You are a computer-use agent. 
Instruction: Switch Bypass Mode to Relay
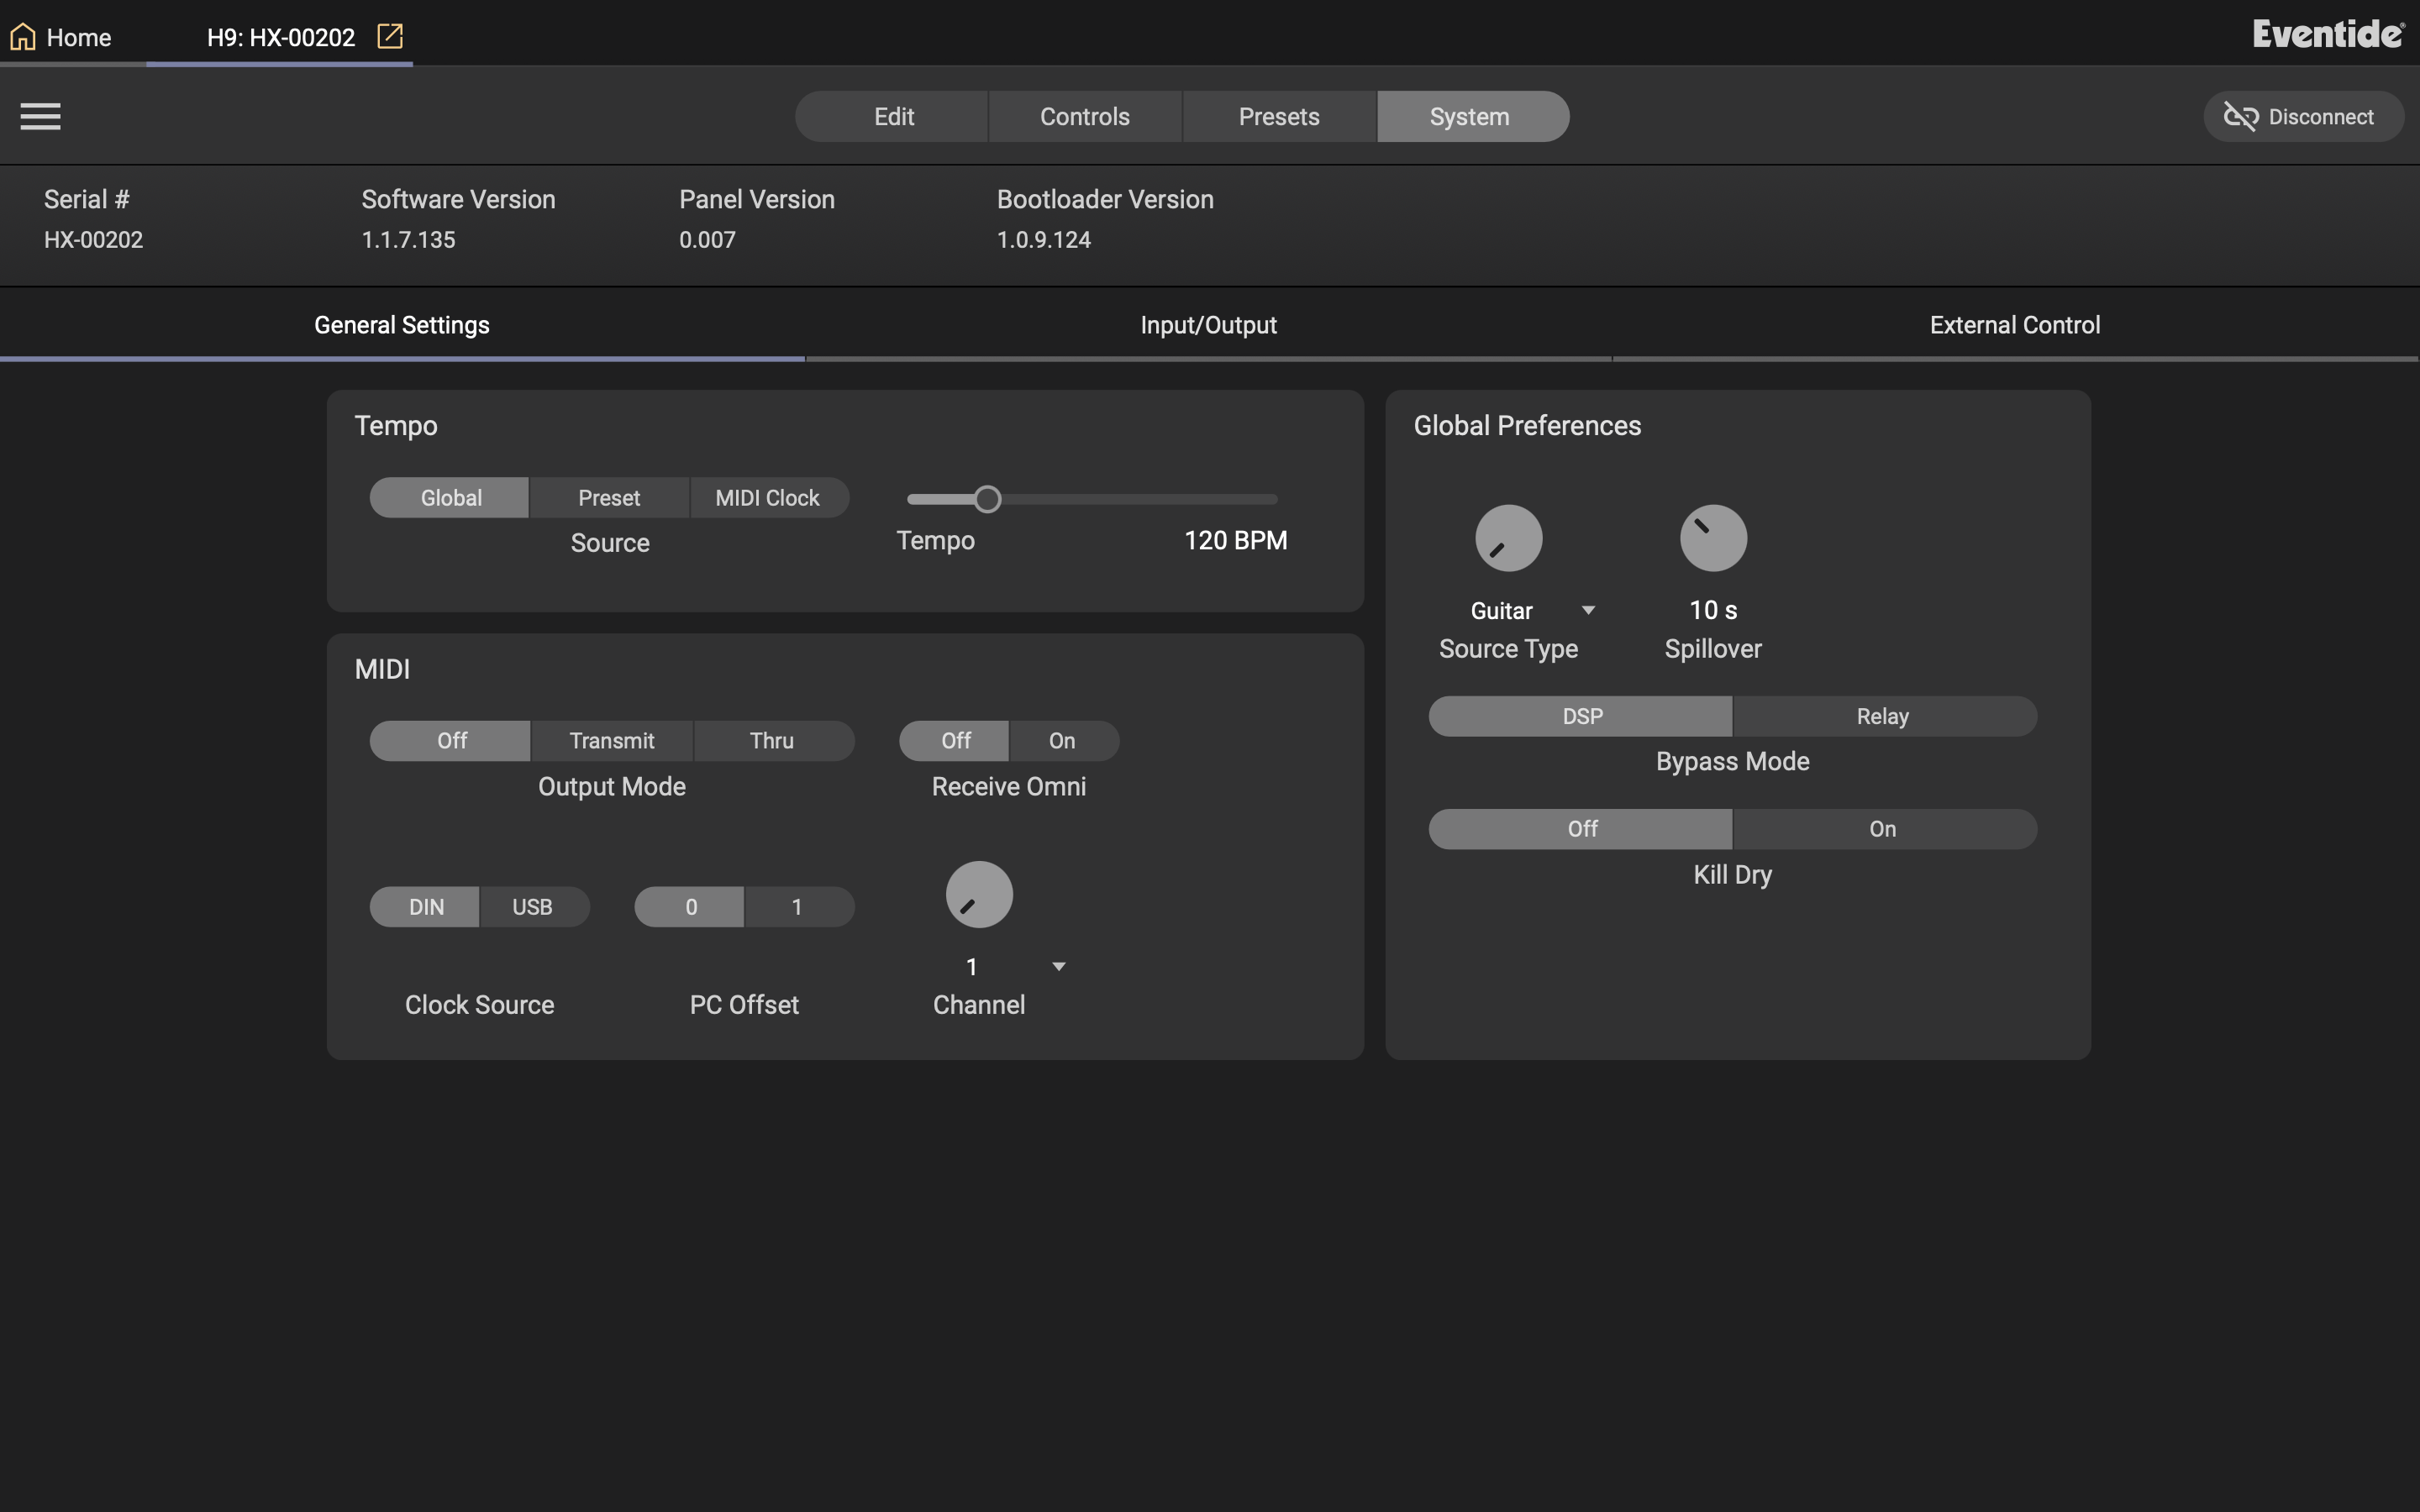[1884, 716]
